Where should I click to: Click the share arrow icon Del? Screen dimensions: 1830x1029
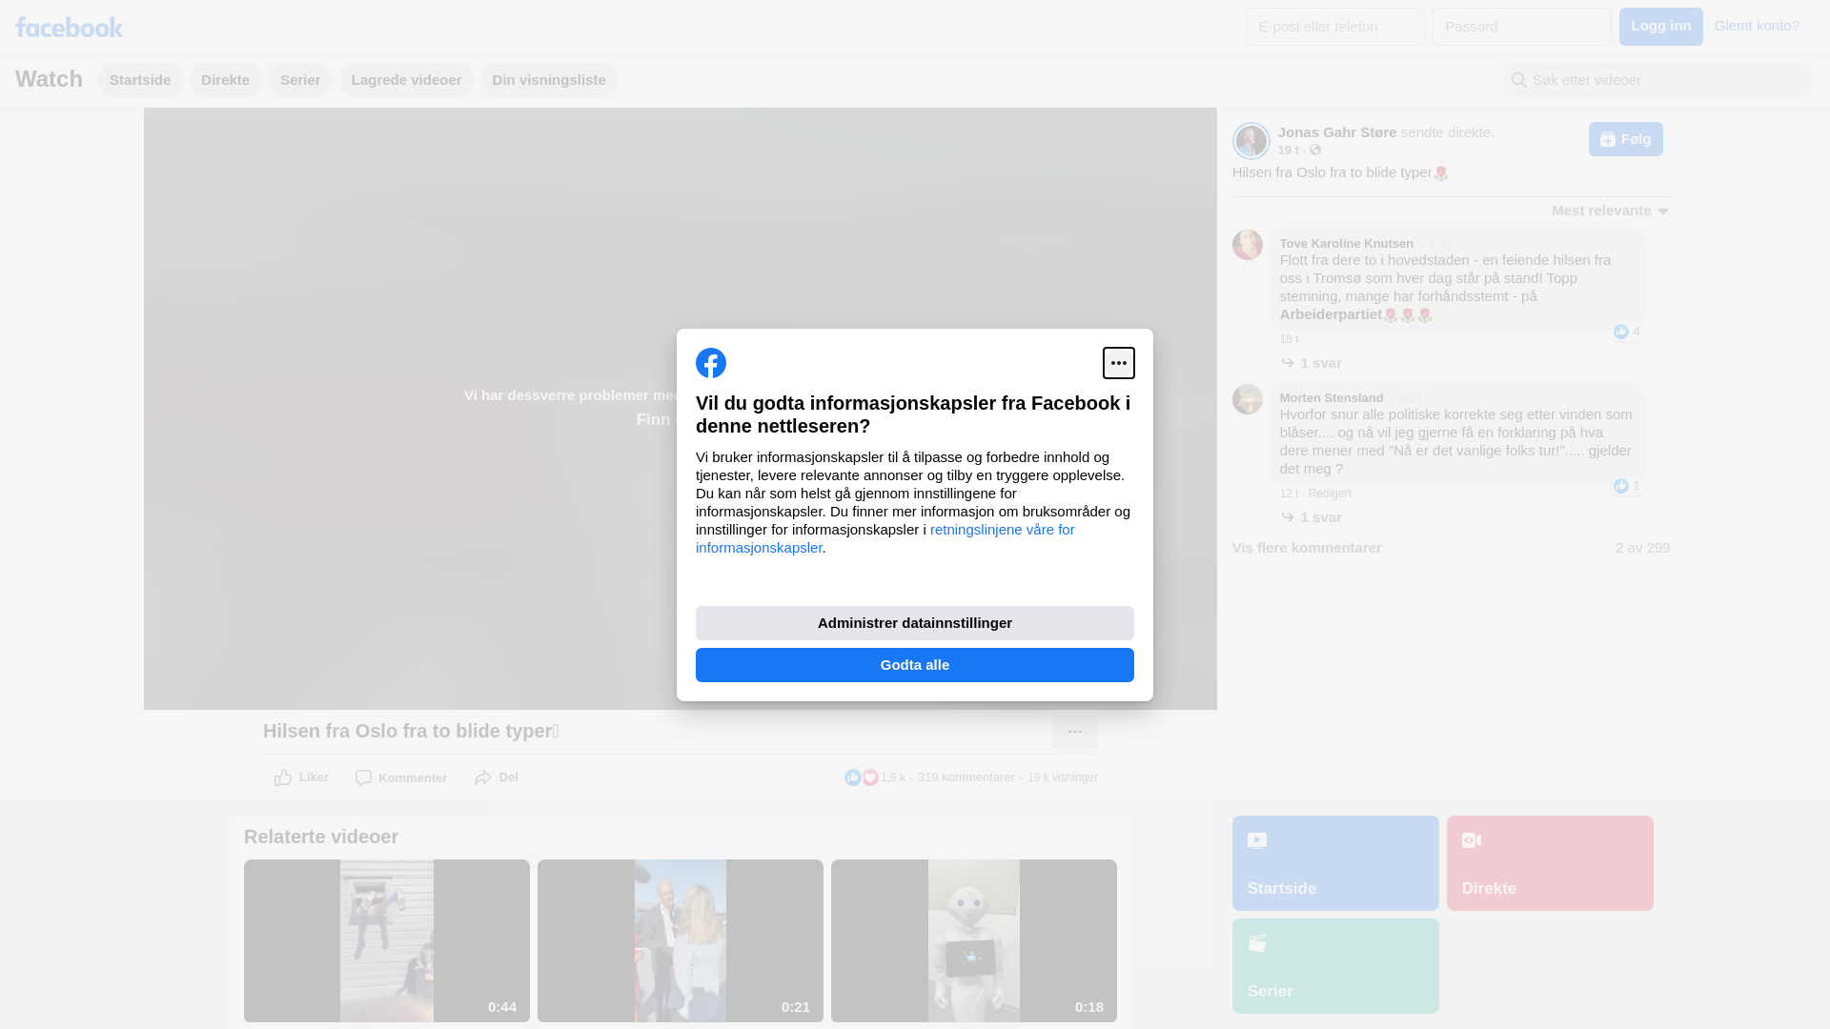(x=483, y=777)
